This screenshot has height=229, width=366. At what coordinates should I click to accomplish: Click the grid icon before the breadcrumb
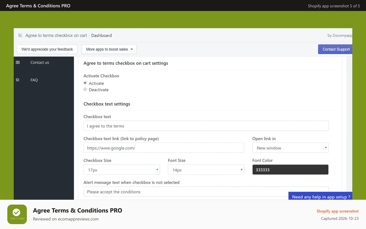(20, 35)
